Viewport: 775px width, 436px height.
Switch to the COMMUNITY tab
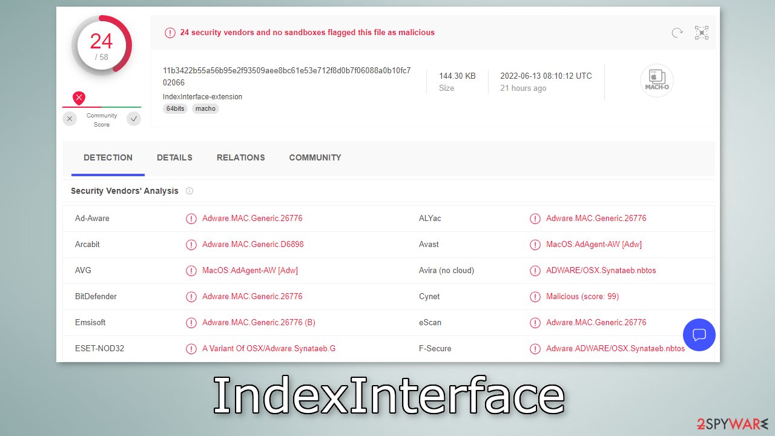point(315,157)
